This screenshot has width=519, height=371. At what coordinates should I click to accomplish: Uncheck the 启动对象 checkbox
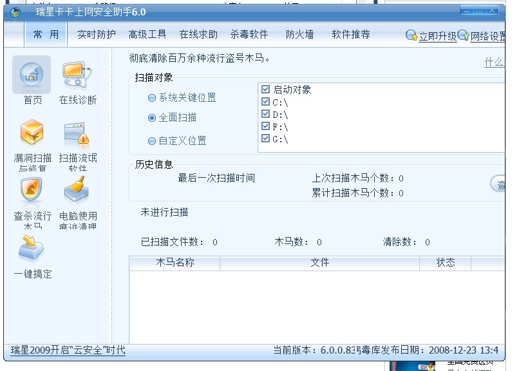(265, 89)
